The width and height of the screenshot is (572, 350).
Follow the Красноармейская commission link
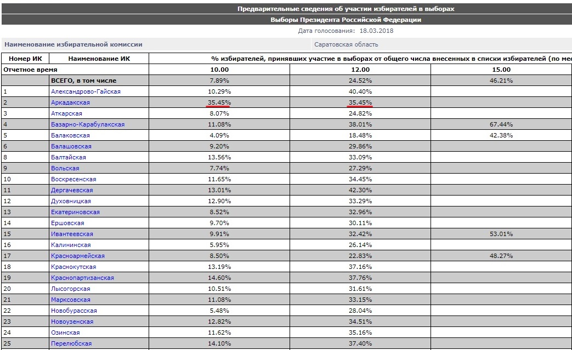(x=78, y=255)
